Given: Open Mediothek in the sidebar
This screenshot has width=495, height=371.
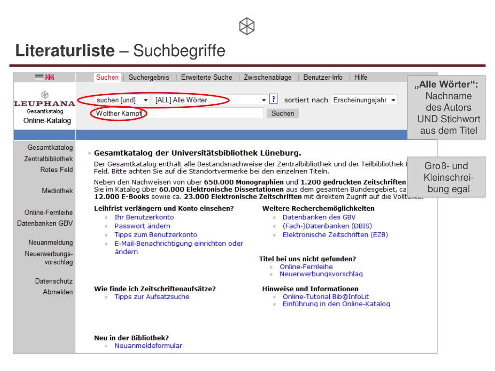Looking at the screenshot, I should [x=57, y=191].
